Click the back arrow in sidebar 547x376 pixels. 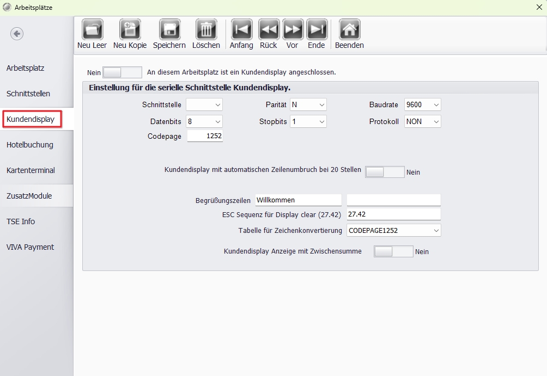(x=17, y=34)
